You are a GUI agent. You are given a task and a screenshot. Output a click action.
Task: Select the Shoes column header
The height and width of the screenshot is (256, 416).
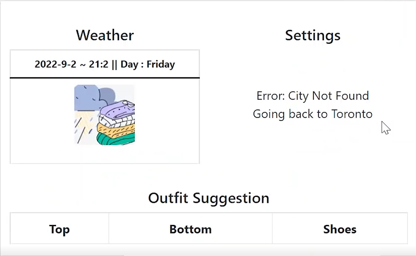(340, 229)
